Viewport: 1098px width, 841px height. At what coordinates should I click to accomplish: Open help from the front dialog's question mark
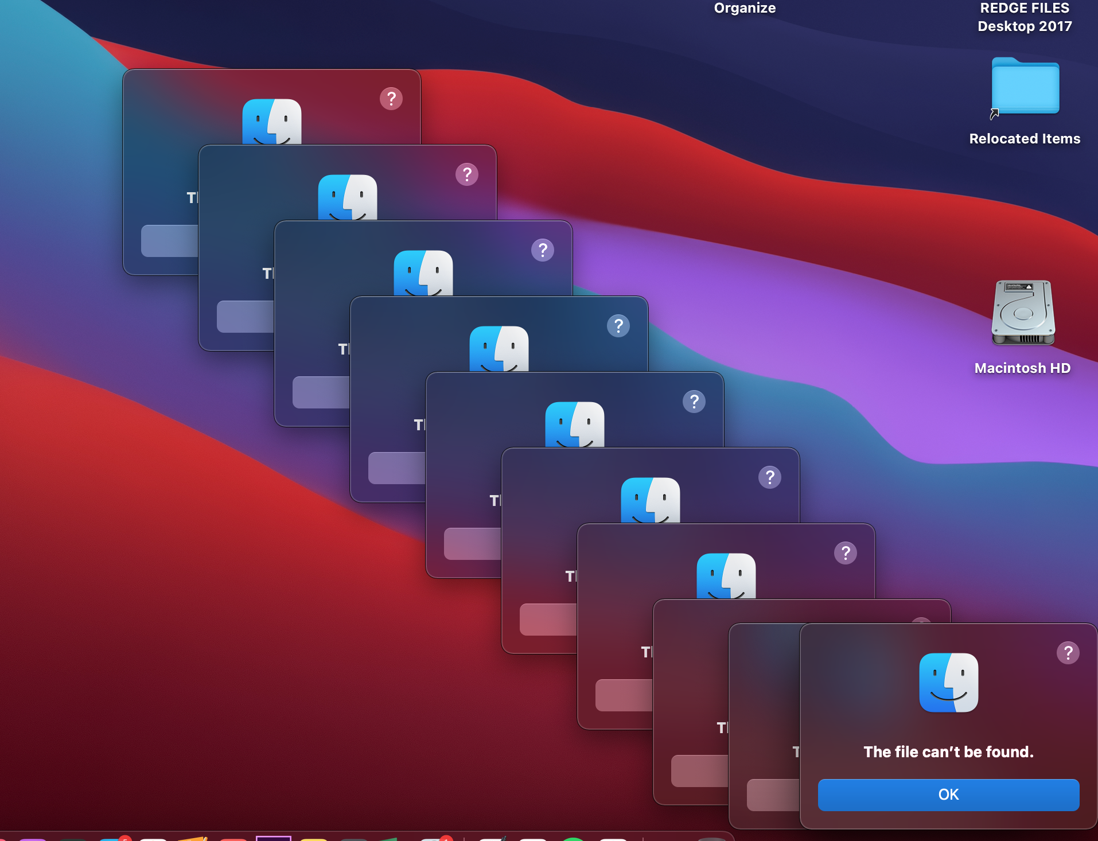click(1068, 653)
